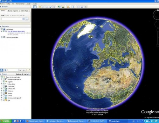Collapse the Buscar panel triangle
This screenshot has height=123, width=159.
click(x=1, y=7)
